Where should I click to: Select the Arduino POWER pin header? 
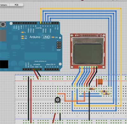coord(32,69)
